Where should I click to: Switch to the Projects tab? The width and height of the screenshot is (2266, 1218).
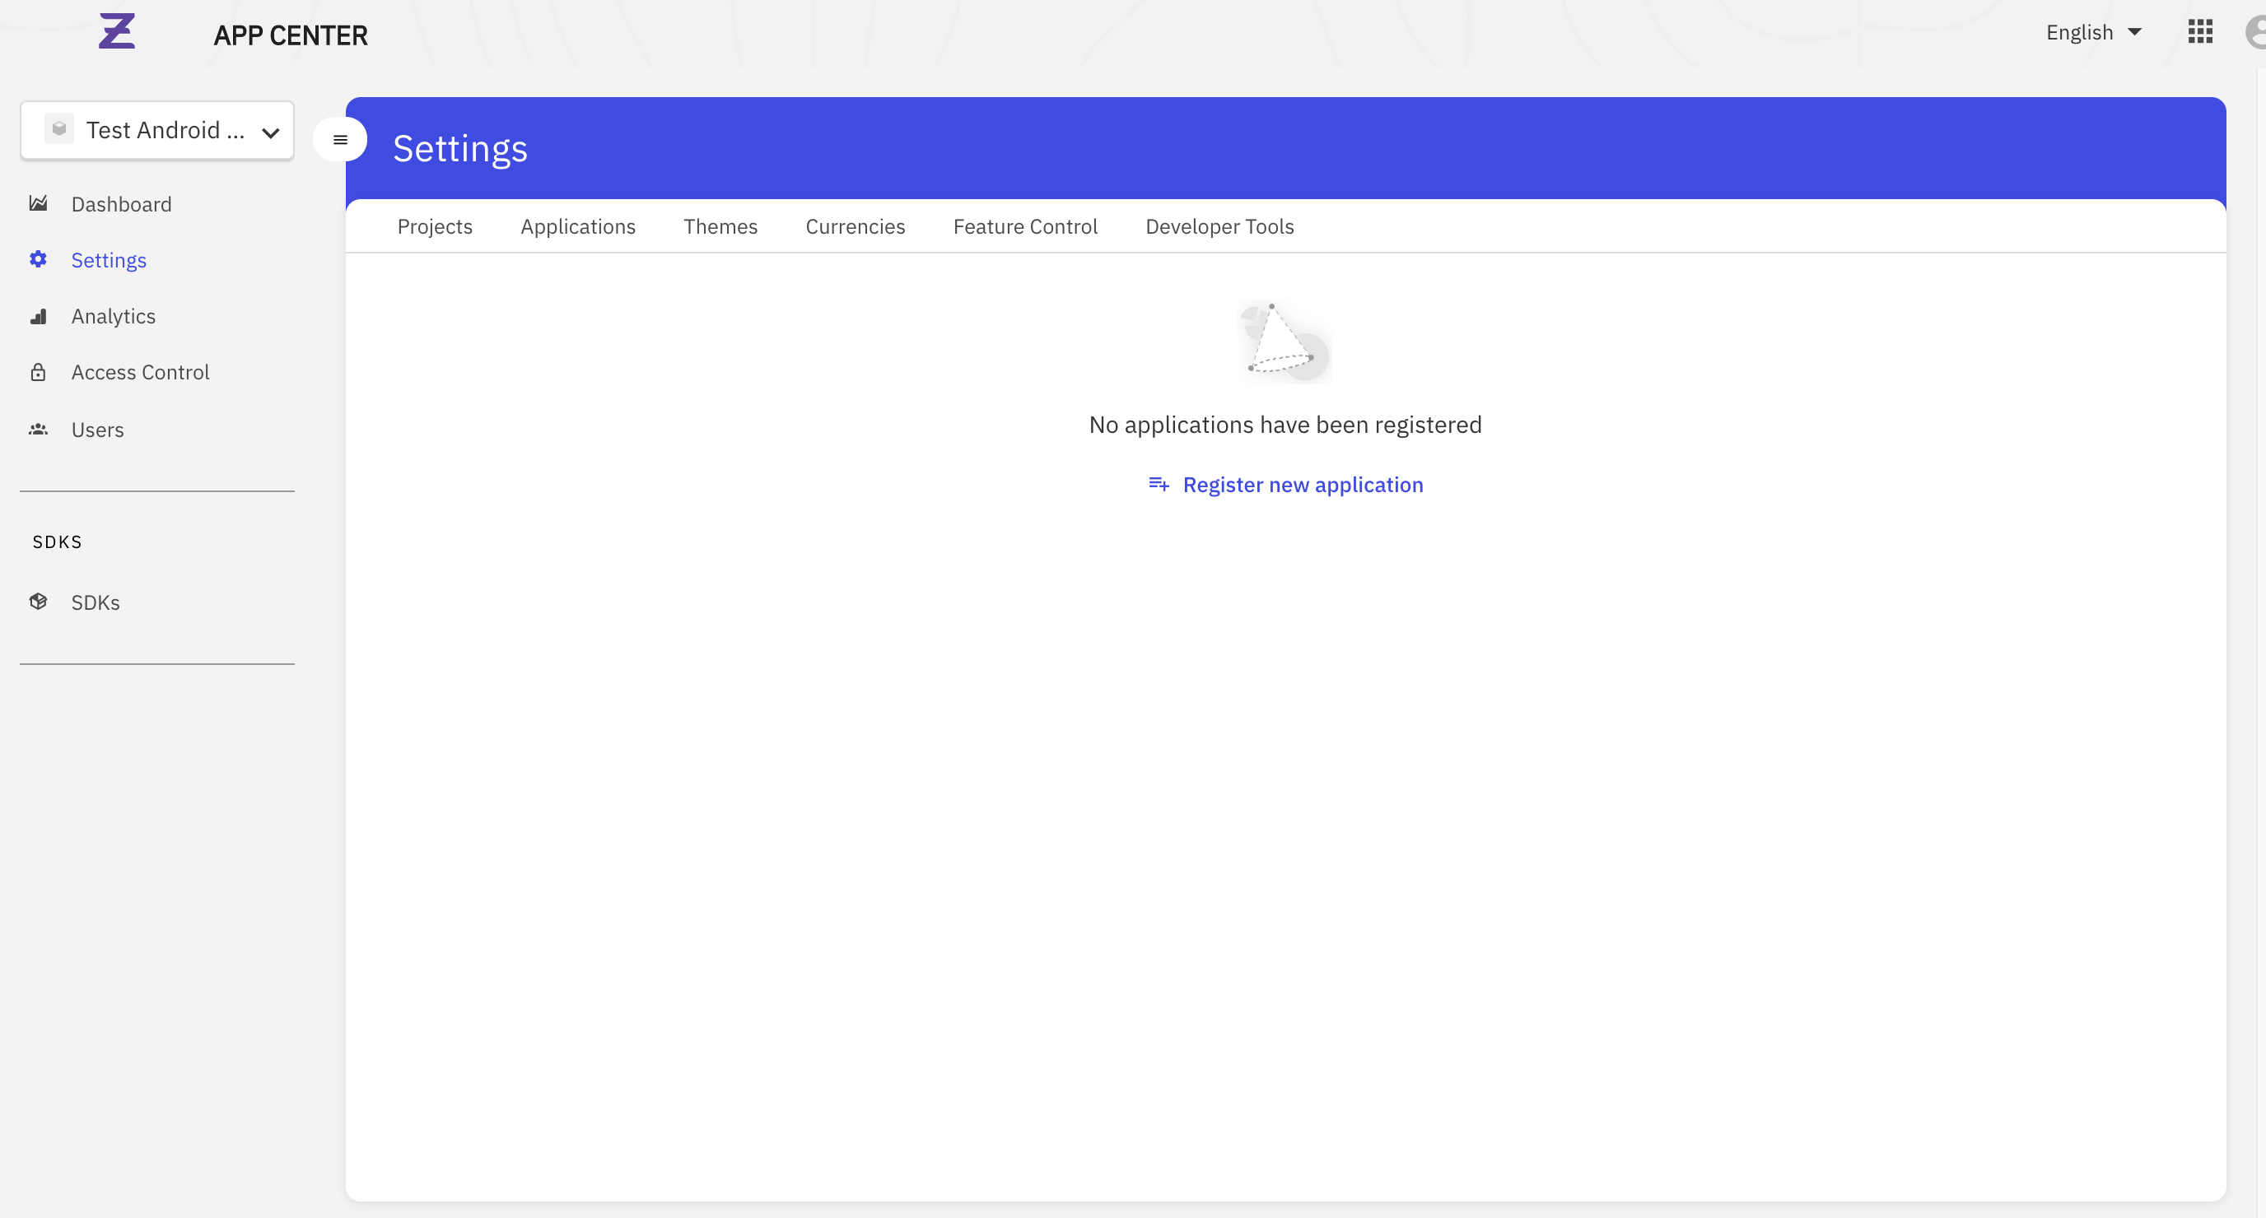[435, 226]
